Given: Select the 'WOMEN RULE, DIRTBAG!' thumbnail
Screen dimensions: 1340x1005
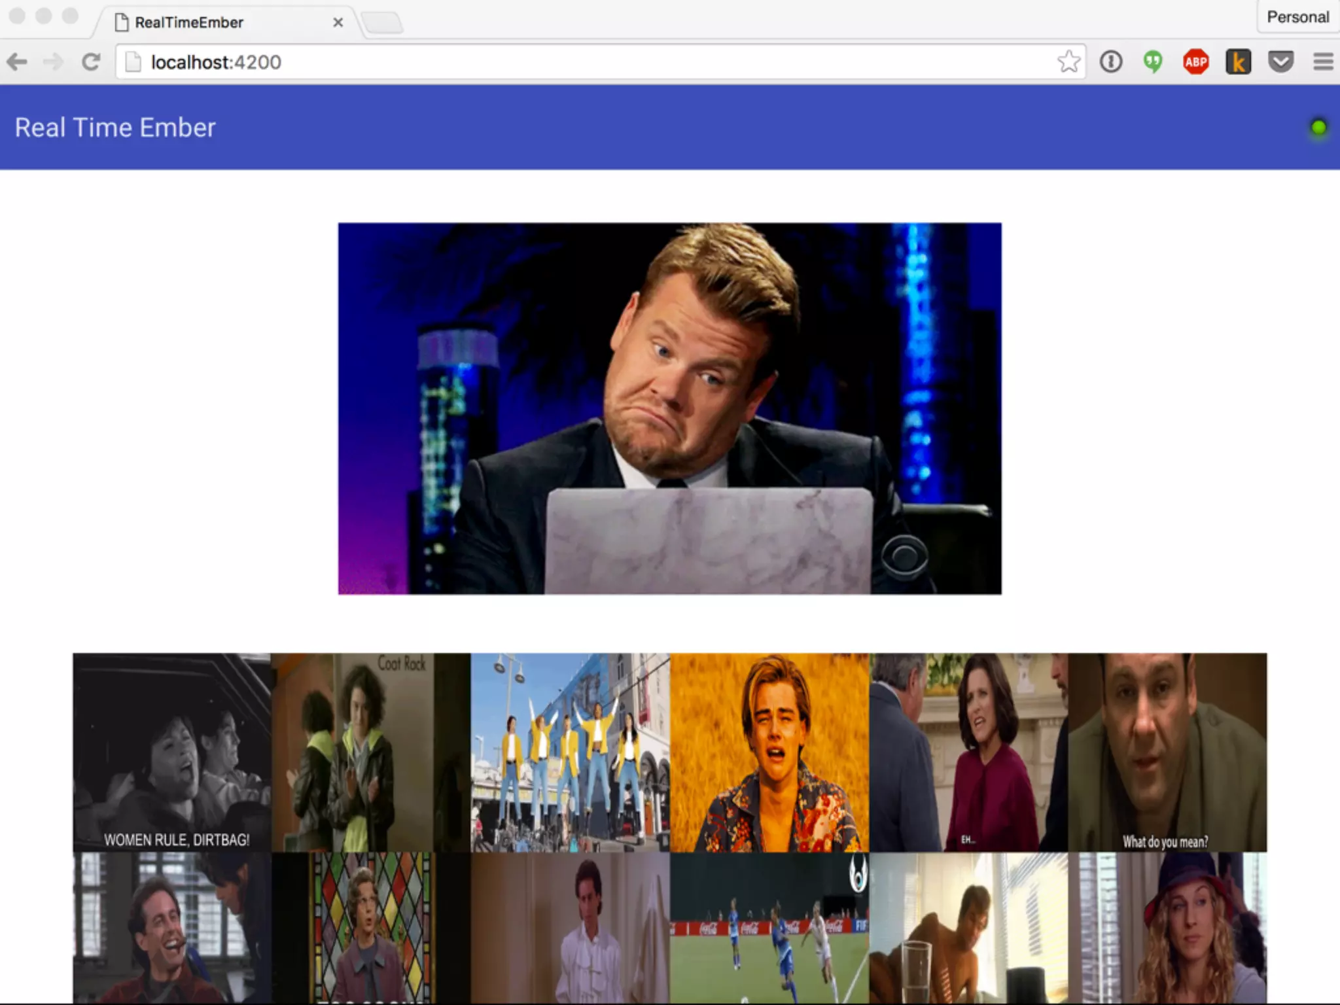Looking at the screenshot, I should tap(171, 752).
